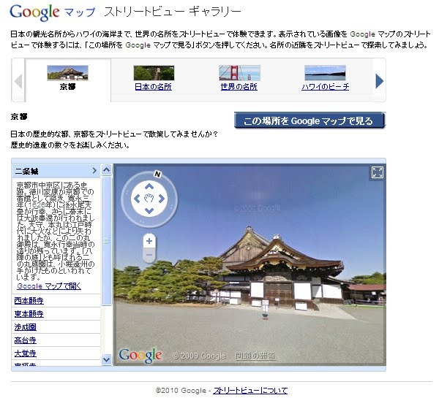Open the Google マップで開く link

(x=49, y=286)
